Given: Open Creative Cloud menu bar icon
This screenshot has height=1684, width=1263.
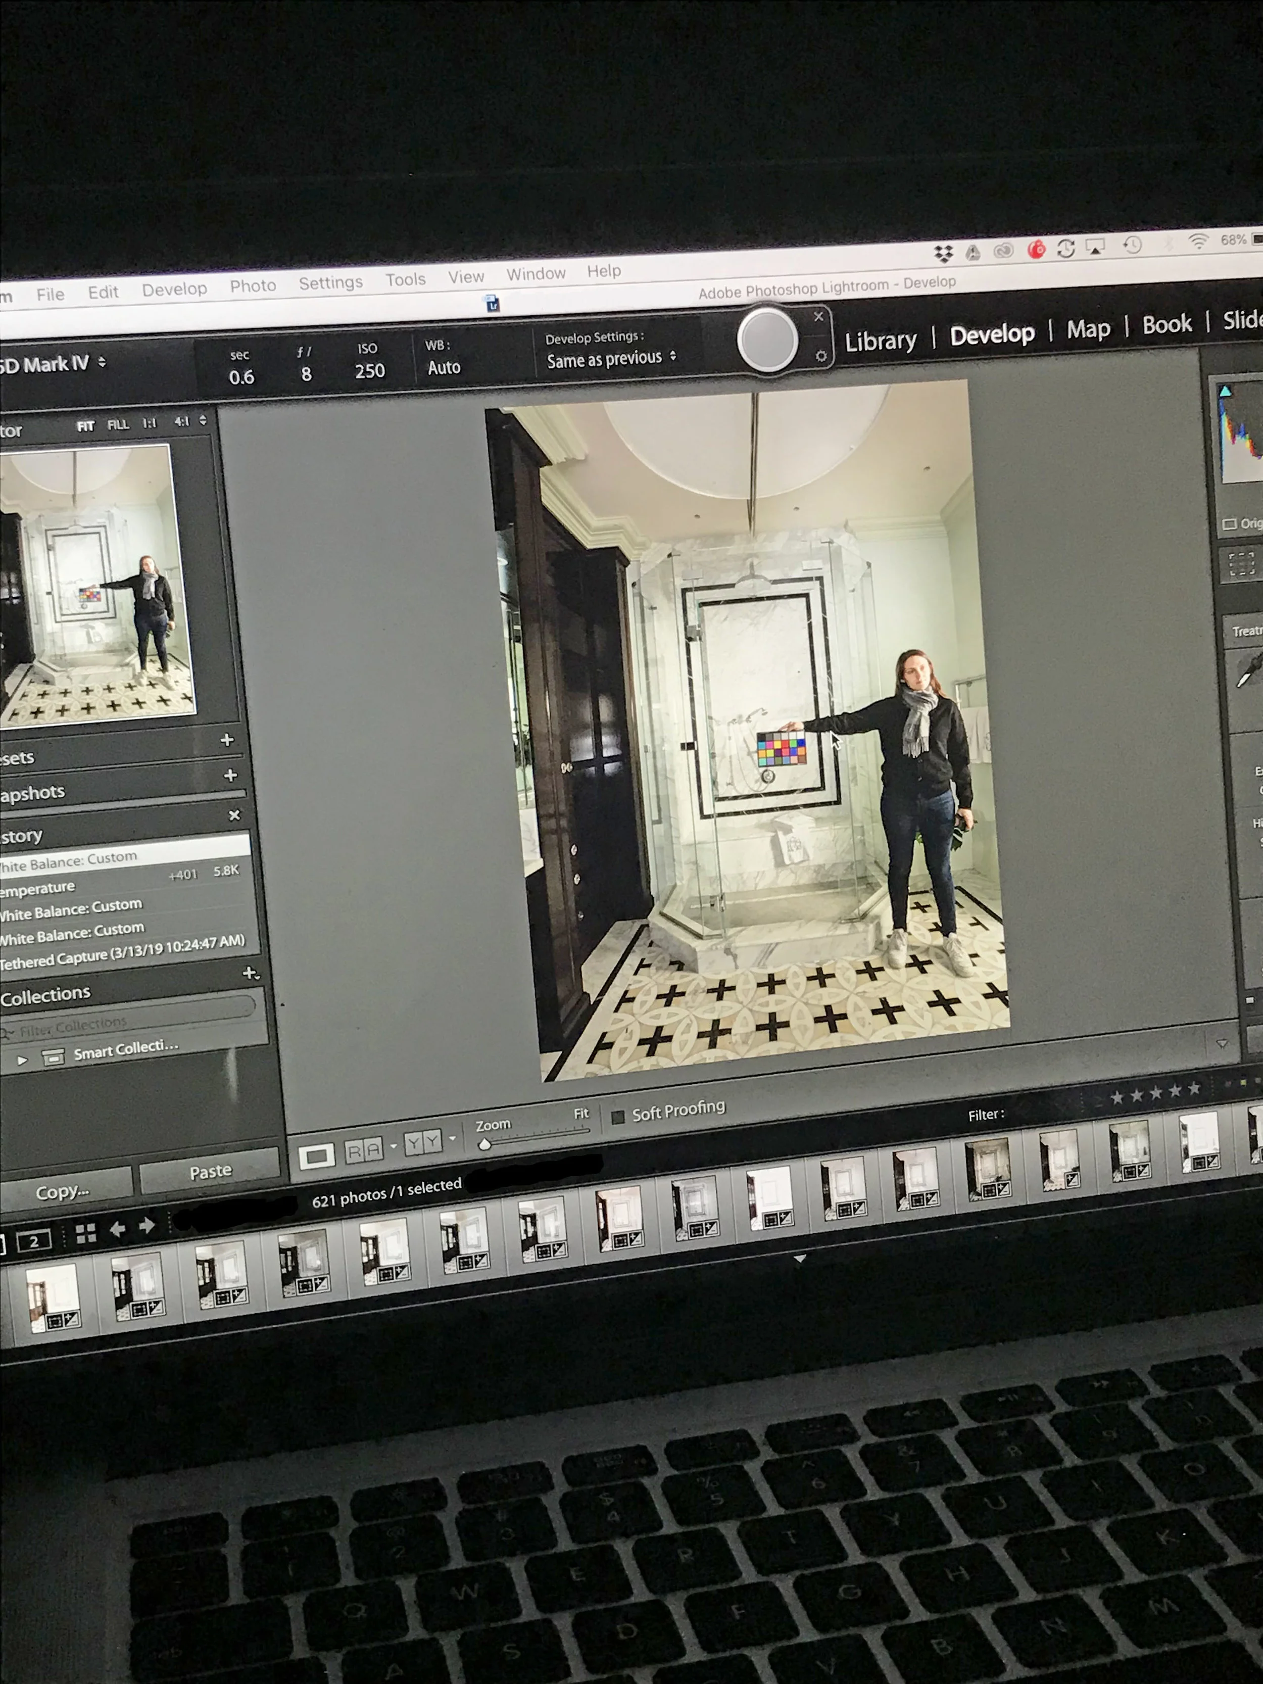Looking at the screenshot, I should click(x=1003, y=251).
